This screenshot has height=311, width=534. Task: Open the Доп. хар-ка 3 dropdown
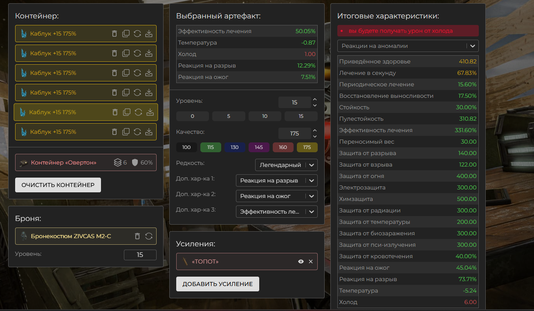(276, 212)
